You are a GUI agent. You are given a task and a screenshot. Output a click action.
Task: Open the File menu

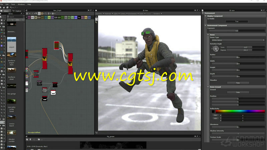pos(2,4)
